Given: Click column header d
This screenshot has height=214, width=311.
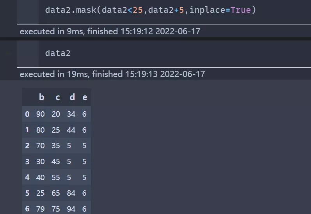Looking at the screenshot, I should (72, 97).
